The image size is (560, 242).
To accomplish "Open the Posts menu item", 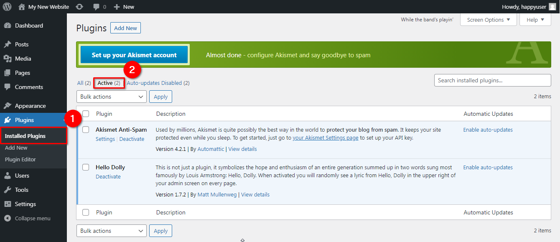I will [33, 44].
